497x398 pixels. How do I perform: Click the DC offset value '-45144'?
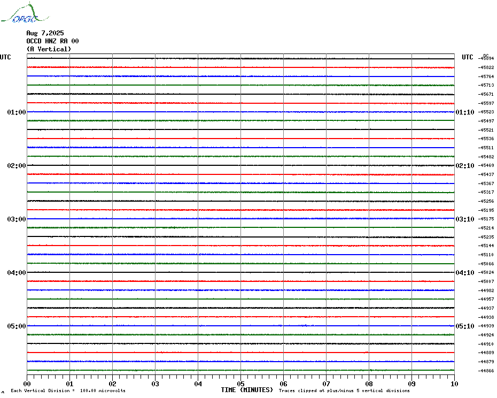486,246
